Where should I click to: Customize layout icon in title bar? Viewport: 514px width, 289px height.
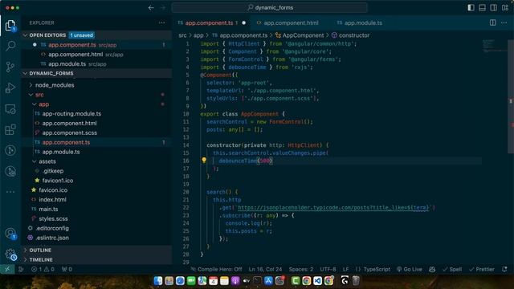(505, 7)
